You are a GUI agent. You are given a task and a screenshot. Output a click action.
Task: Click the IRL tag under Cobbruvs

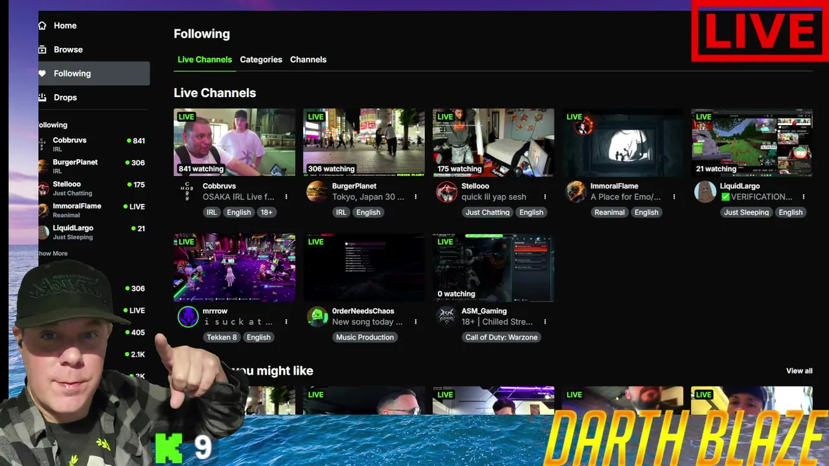(212, 212)
